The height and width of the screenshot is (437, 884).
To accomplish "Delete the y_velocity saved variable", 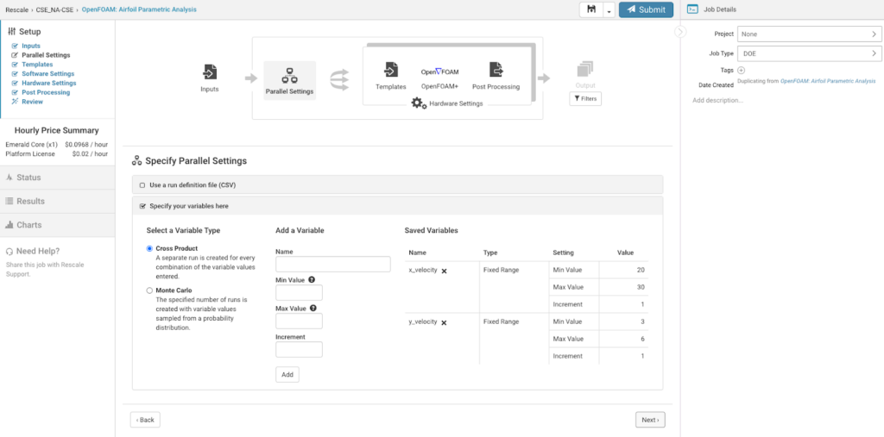I will tap(445, 322).
